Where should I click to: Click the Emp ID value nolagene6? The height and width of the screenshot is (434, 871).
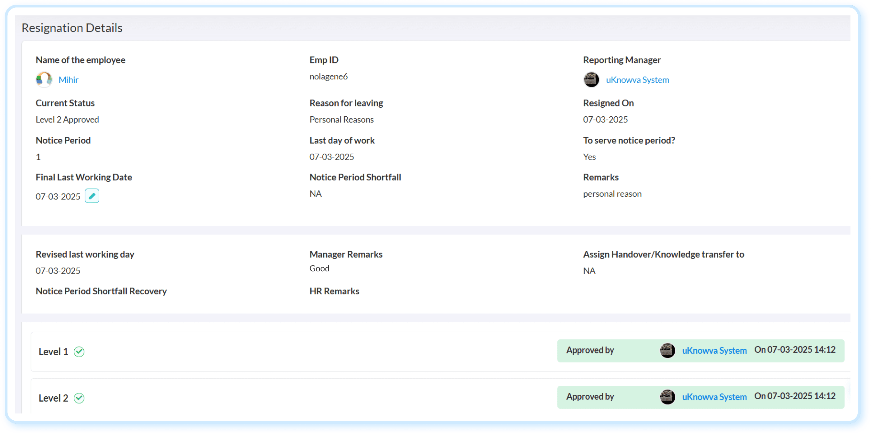[x=328, y=77]
